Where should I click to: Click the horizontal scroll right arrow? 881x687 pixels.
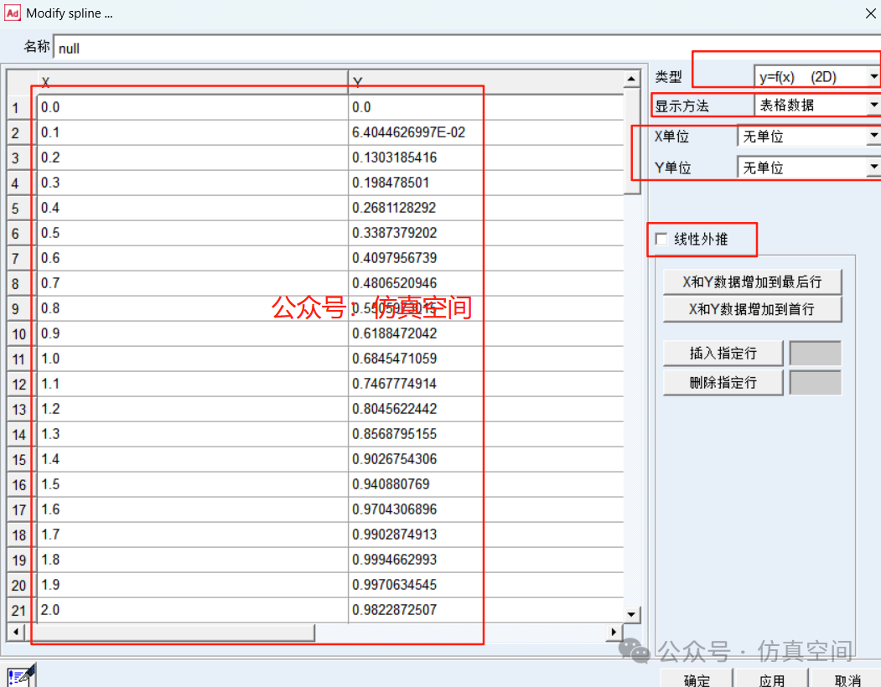click(x=614, y=632)
